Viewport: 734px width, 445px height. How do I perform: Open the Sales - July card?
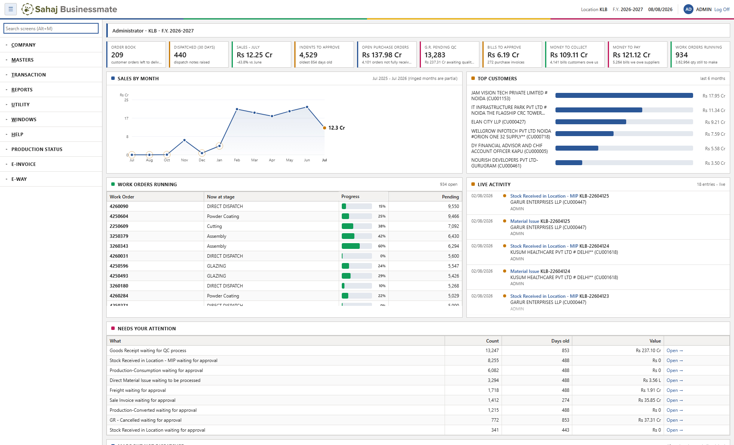click(x=261, y=54)
